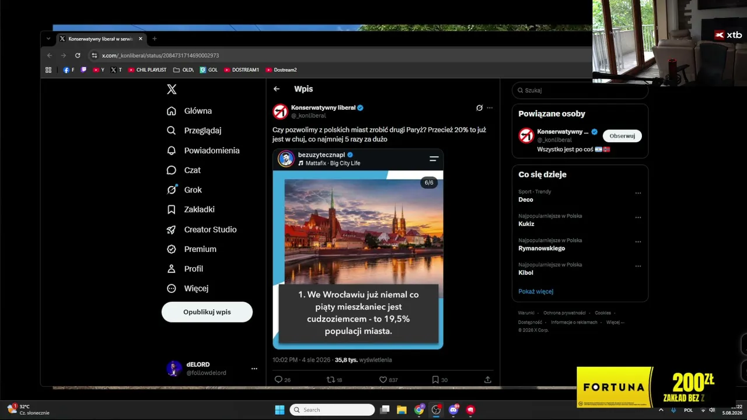Follow Konserwatywny liberał with Obserwuj button

point(622,136)
